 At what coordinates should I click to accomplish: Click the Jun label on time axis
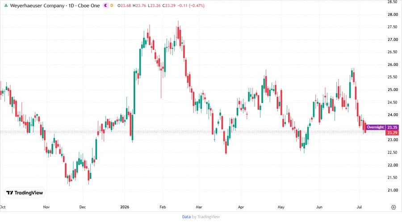319,207
